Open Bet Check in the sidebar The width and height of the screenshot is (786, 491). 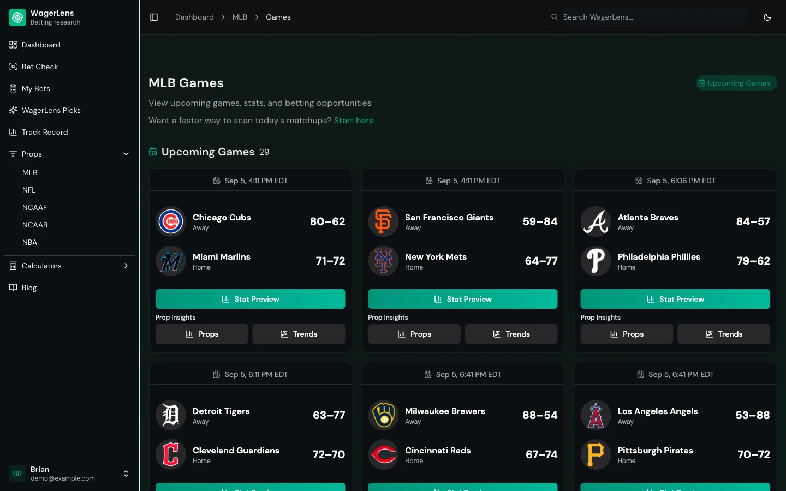point(69,67)
